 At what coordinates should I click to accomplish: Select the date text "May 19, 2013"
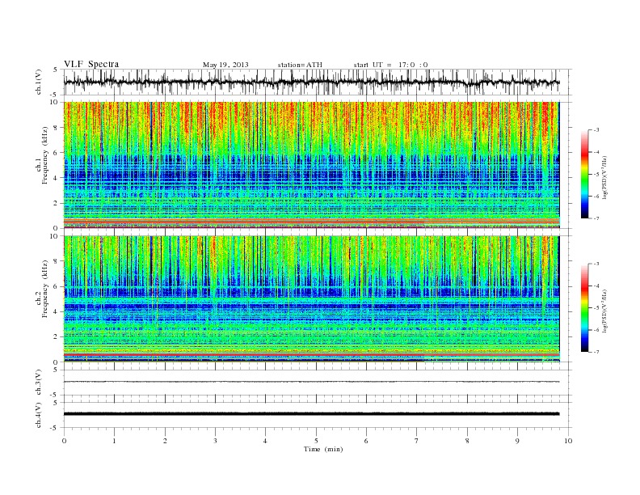pos(225,65)
